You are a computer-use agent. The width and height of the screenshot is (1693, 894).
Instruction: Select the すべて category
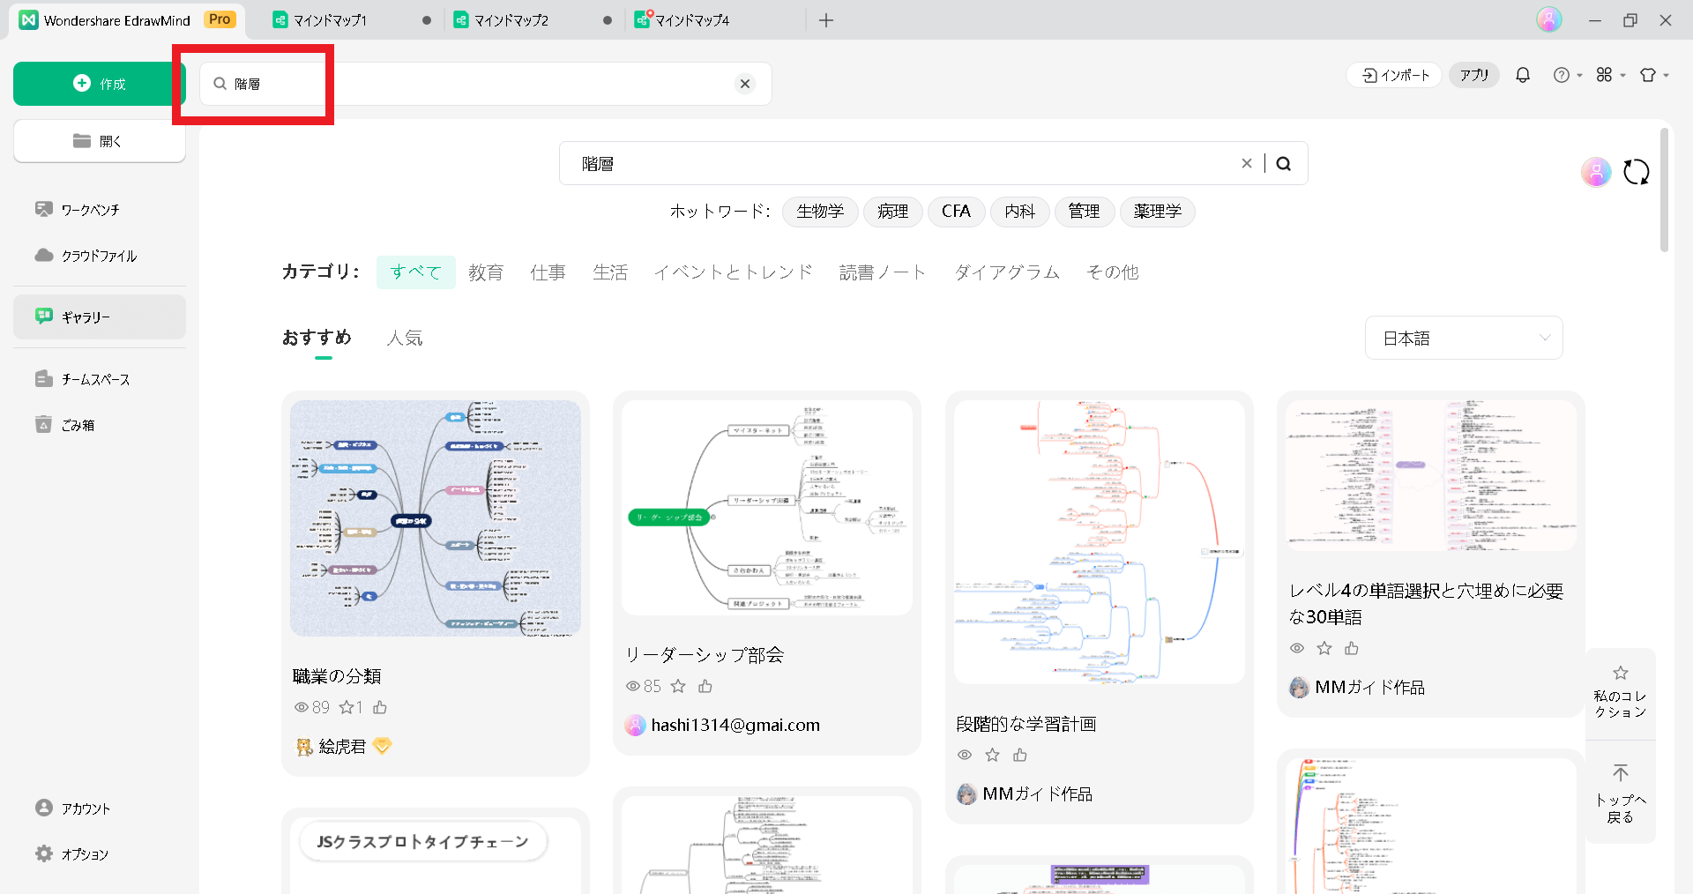tap(416, 272)
